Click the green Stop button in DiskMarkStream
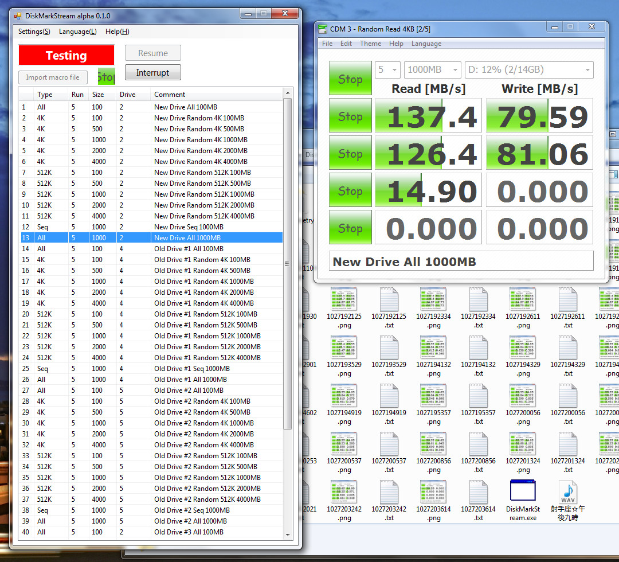The image size is (619, 562). [x=107, y=76]
